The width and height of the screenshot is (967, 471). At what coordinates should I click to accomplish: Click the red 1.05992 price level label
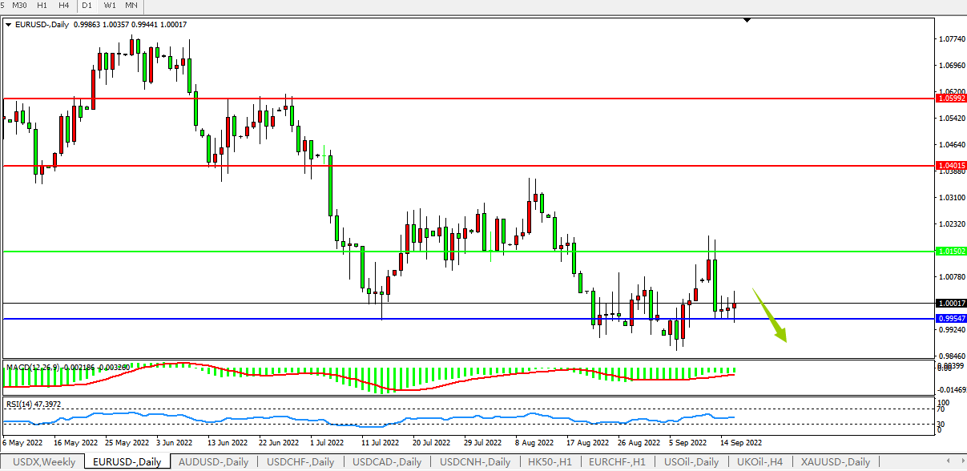click(x=951, y=99)
